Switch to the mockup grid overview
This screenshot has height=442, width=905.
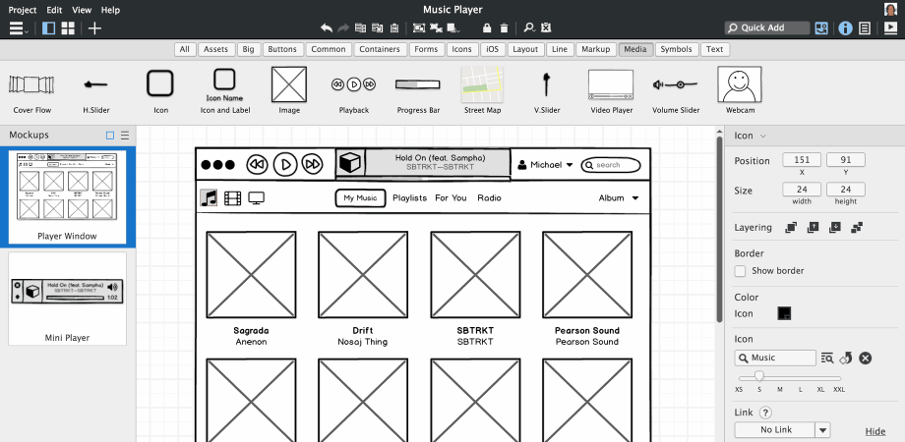click(x=68, y=28)
